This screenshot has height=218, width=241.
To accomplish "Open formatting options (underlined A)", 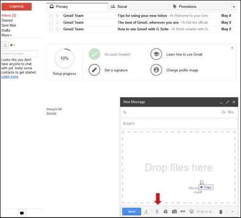I will point(146,212).
